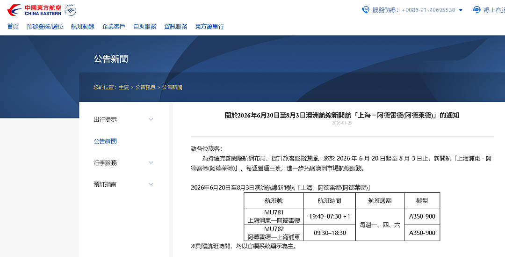Expand the 預訂指南 sidebar chevron
Viewport: 505px width, 257px height.
point(151,184)
